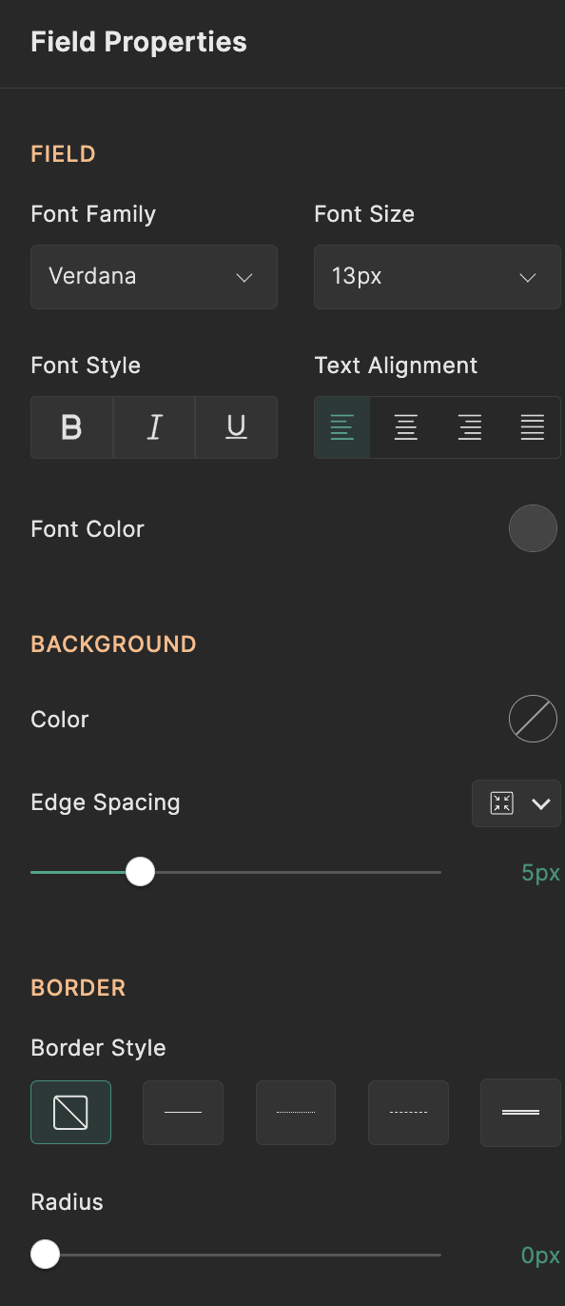Image resolution: width=565 pixels, height=1306 pixels.
Task: Select right text alignment
Action: [x=469, y=427]
